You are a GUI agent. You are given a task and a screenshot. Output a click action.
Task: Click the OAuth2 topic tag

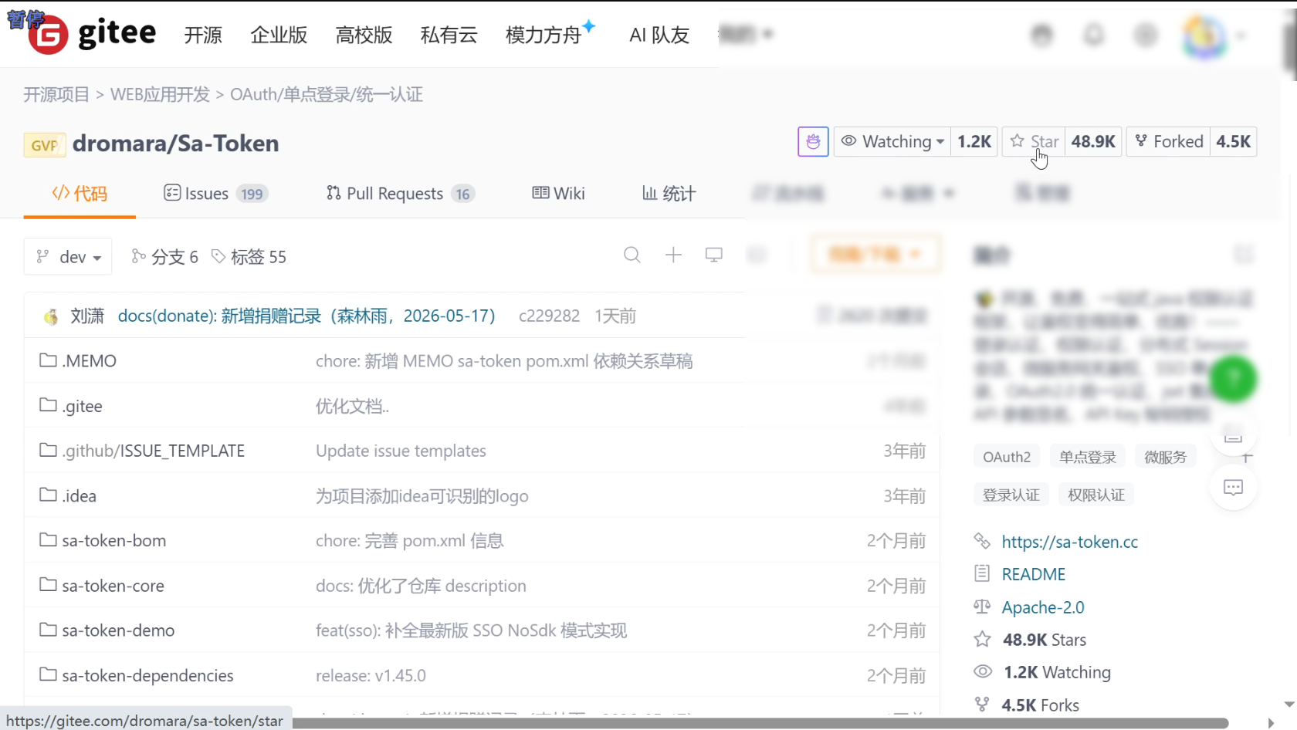(x=1007, y=457)
